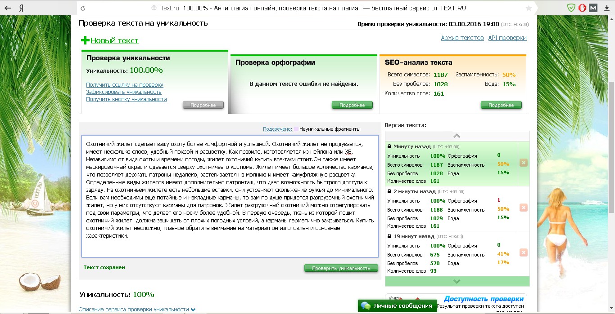This screenshot has height=314, width=615.
Task: Click Зафиксировать уникальность link
Action: click(x=124, y=92)
